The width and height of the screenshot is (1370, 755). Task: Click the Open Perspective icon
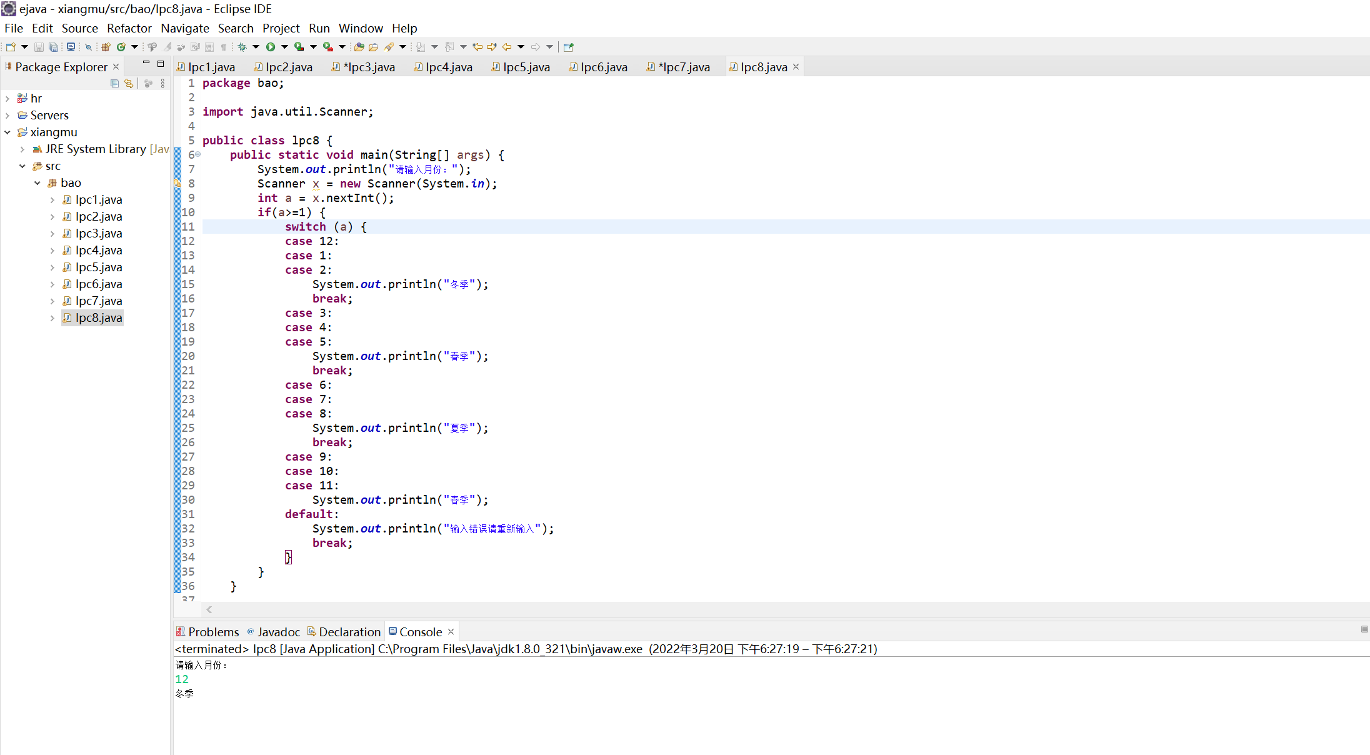[x=568, y=47]
